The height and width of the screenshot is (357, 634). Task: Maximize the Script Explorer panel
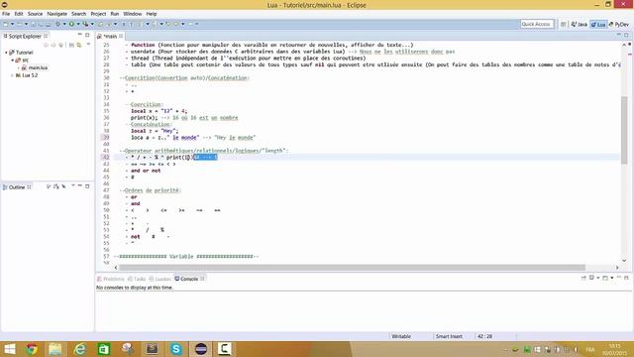[87, 36]
